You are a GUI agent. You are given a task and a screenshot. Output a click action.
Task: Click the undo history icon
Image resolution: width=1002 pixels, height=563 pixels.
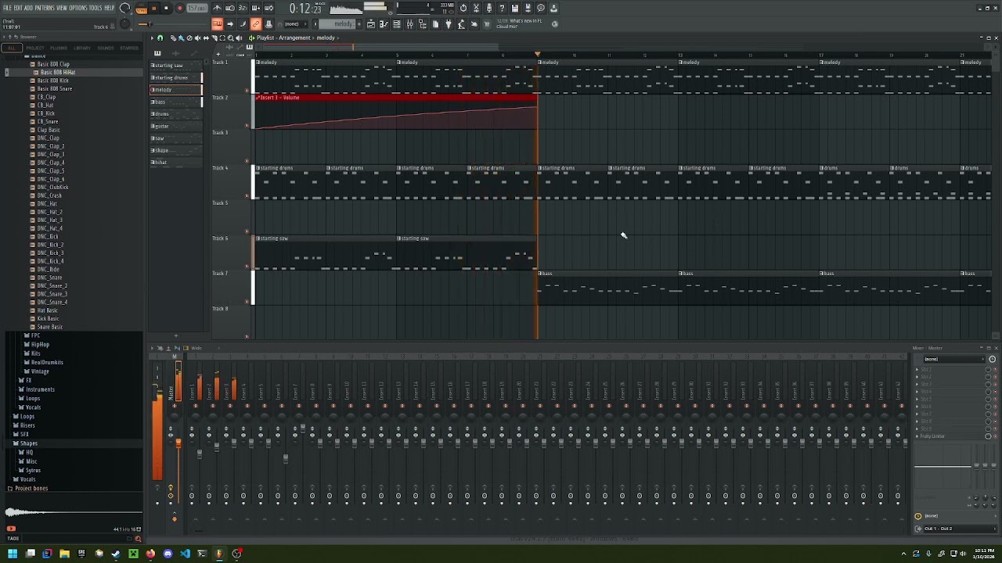point(463,8)
